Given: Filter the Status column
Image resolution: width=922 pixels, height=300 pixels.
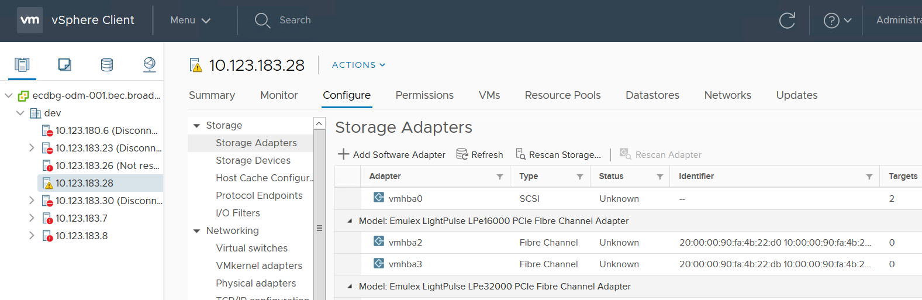Looking at the screenshot, I should pyautogui.click(x=660, y=177).
